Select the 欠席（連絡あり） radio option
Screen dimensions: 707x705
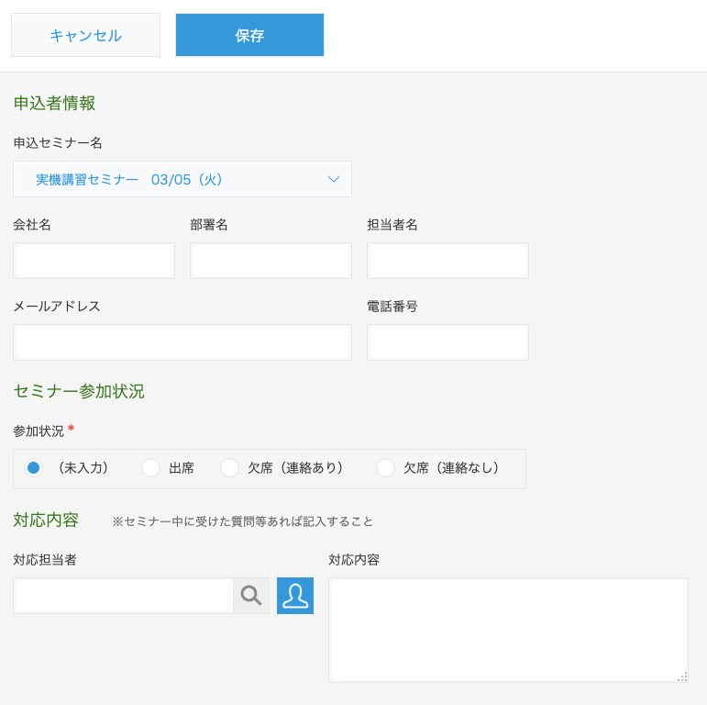point(229,467)
